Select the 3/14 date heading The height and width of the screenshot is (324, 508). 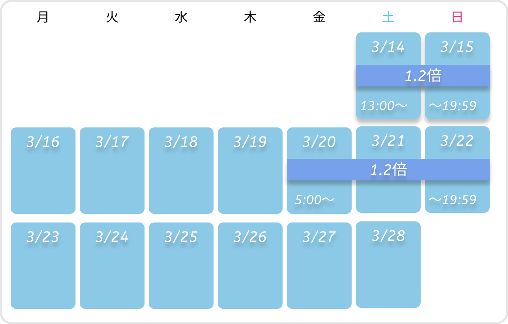[388, 47]
